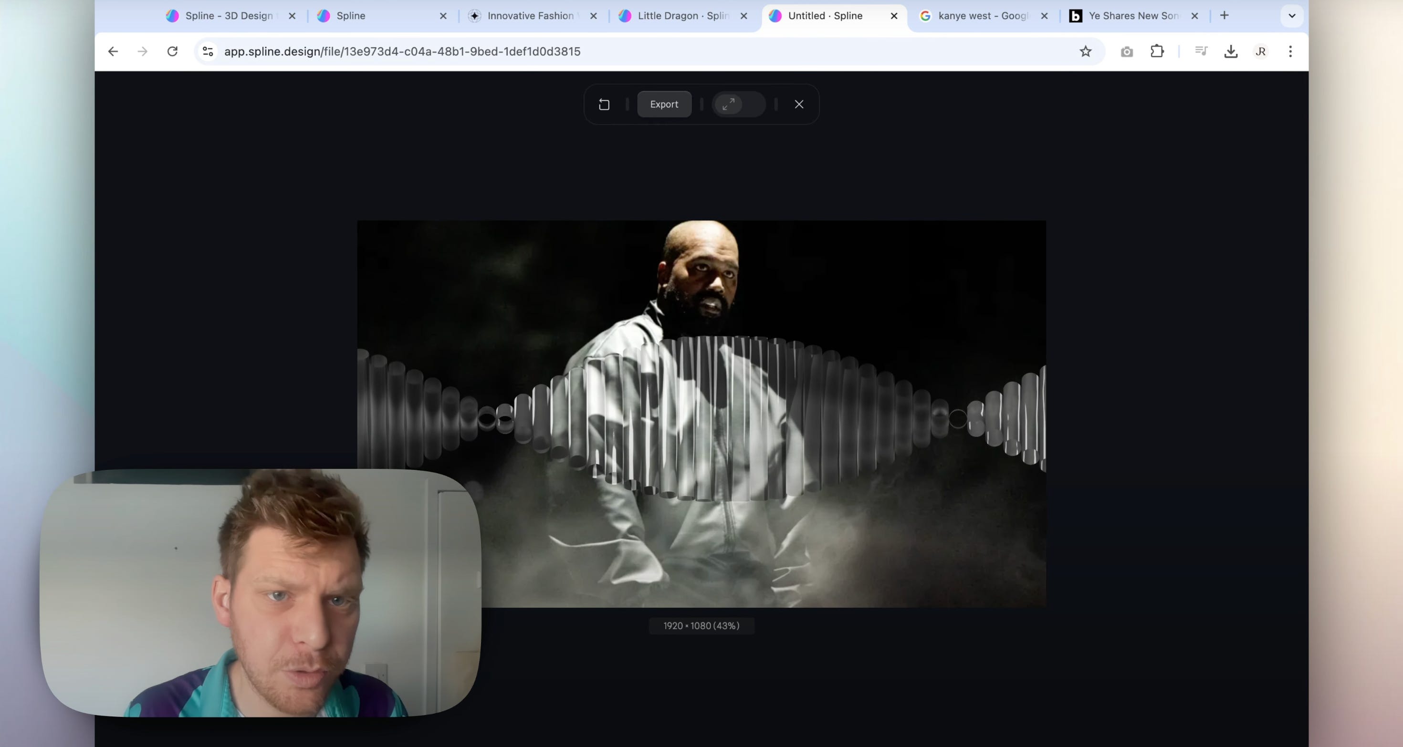
Task: Bookmark this page with the star icon
Action: click(x=1086, y=51)
